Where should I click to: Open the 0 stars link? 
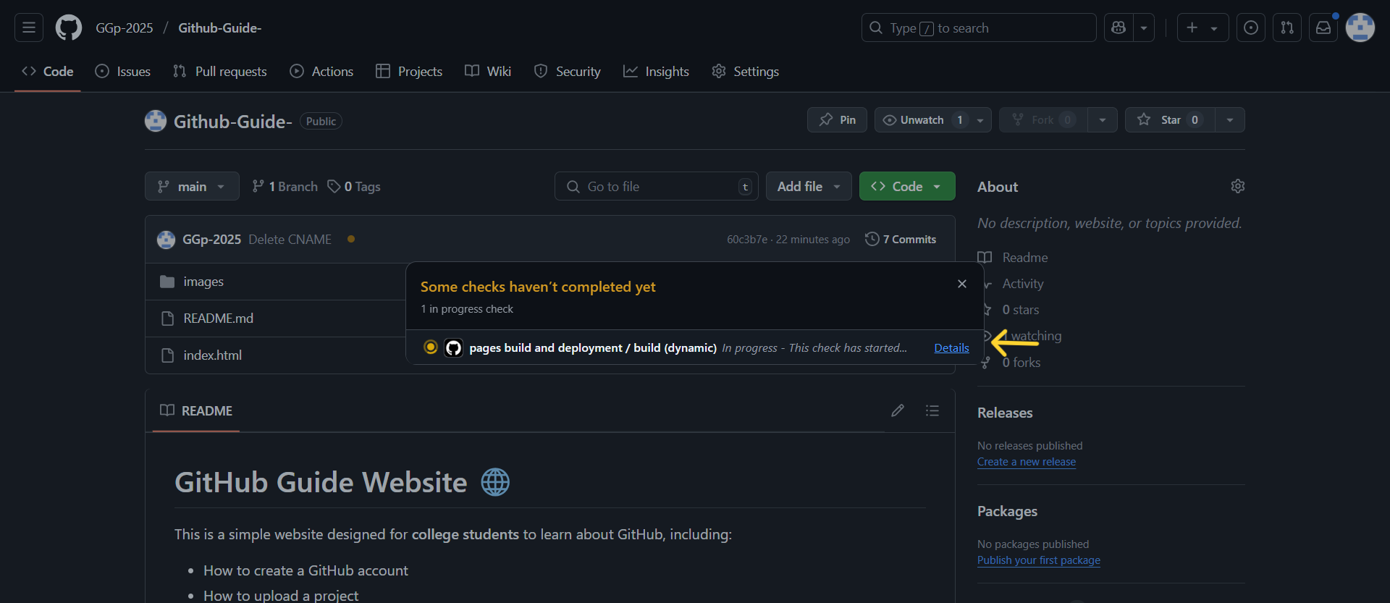coord(1021,309)
